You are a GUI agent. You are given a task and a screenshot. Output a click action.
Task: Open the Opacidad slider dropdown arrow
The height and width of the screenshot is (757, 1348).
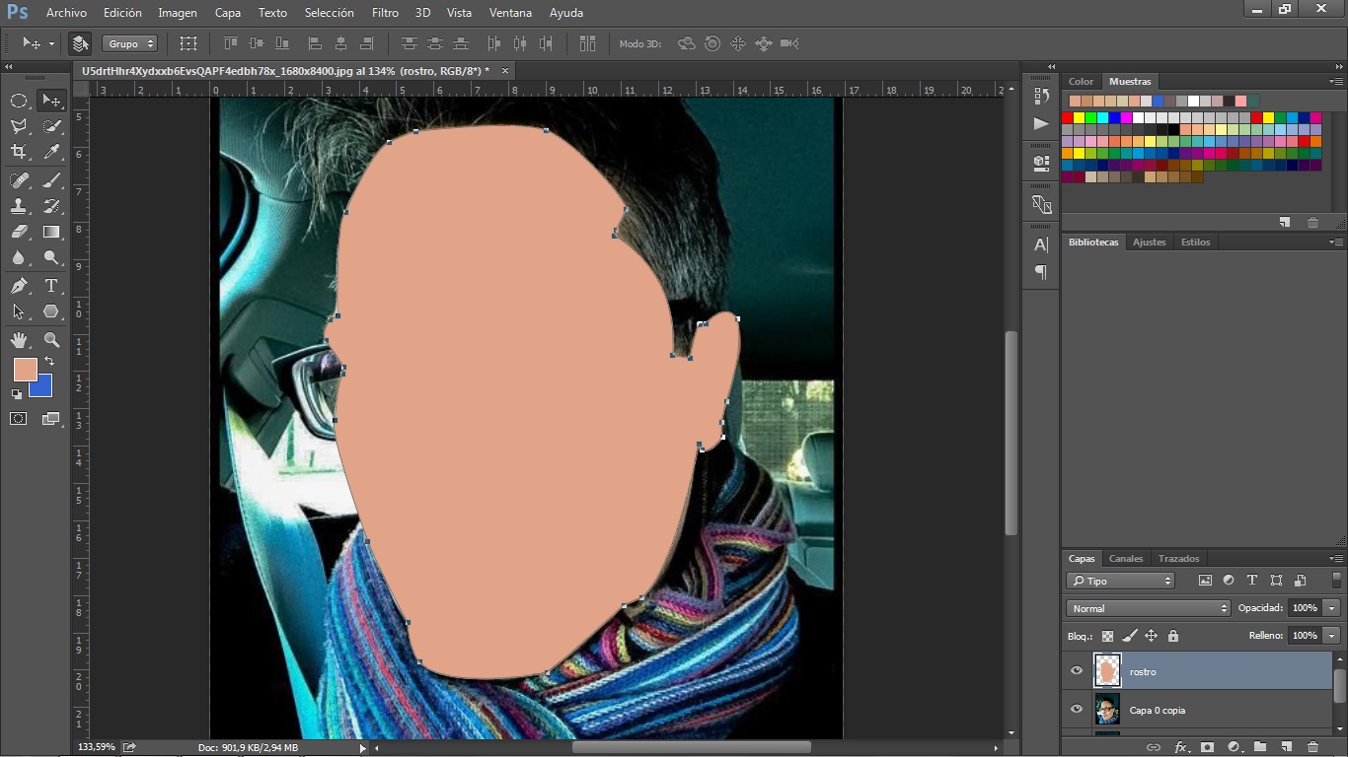pos(1332,608)
